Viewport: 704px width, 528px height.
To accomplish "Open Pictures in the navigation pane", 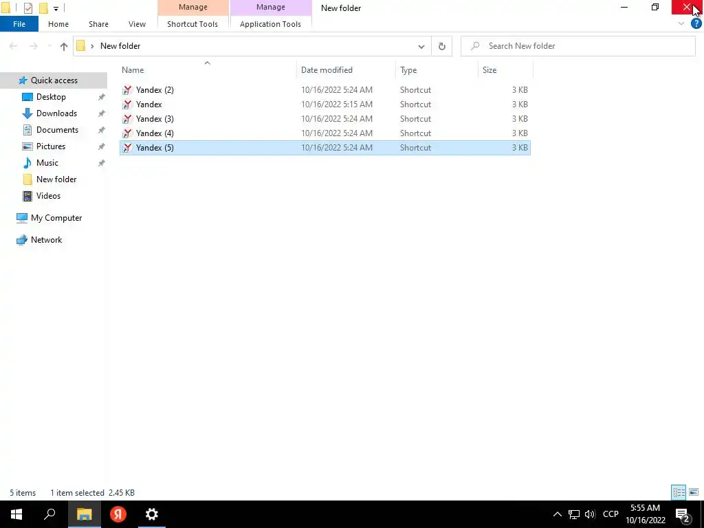I will 51,146.
